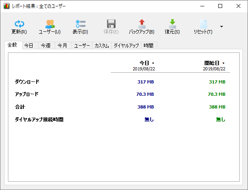
Task: Minimize the report window
Action: point(202,6)
